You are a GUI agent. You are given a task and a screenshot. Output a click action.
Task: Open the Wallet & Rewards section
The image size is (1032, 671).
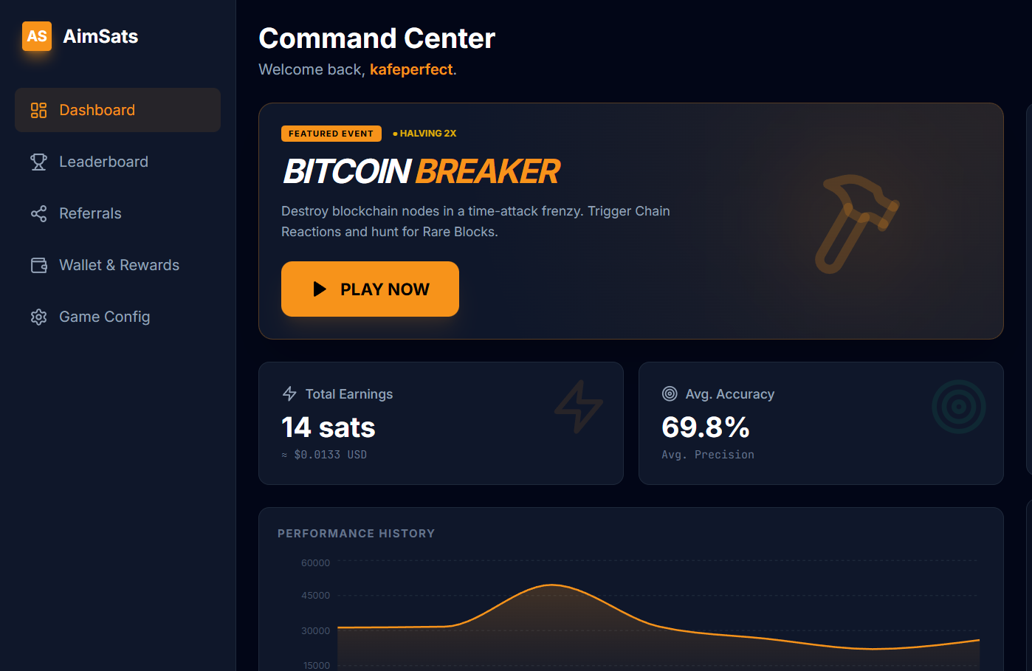pyautogui.click(x=119, y=264)
